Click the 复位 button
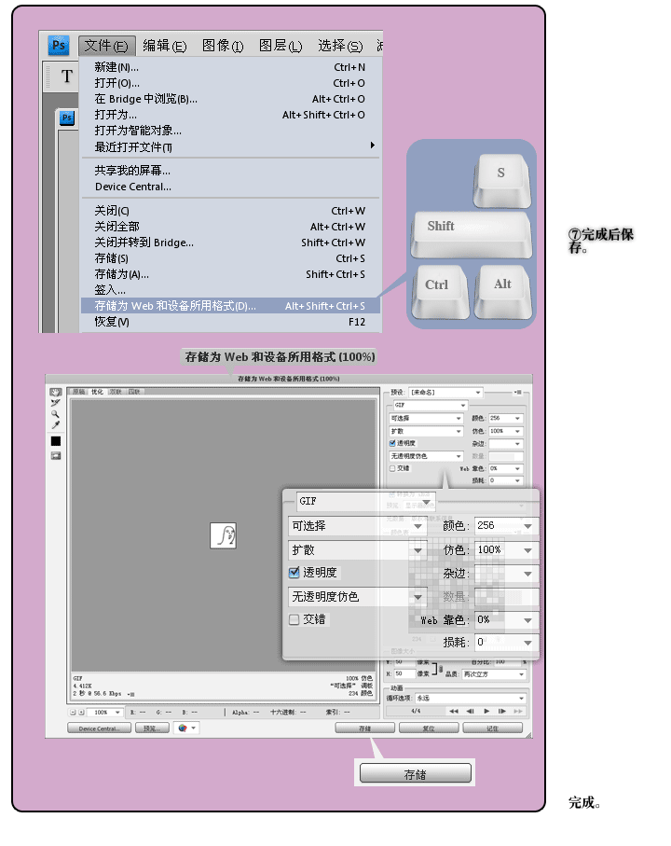Viewport: 671px width, 846px height. point(429,728)
